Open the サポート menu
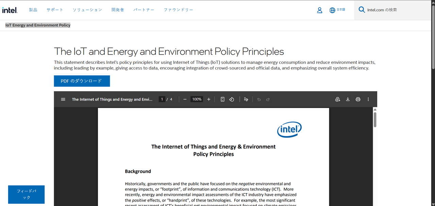435x206 pixels. [x=55, y=10]
